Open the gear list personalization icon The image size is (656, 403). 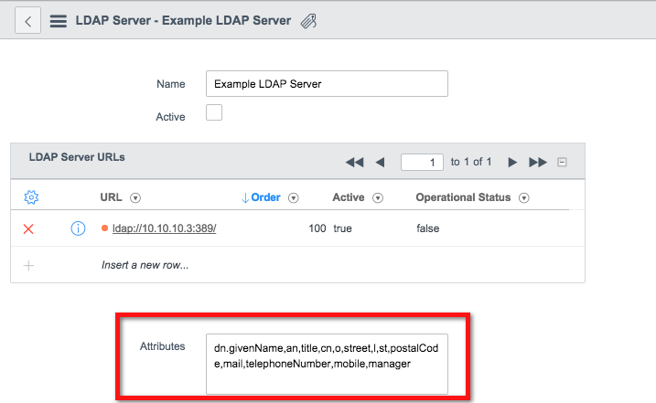point(31,197)
